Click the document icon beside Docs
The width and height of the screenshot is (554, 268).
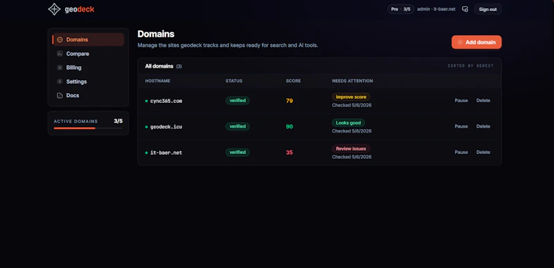[60, 95]
